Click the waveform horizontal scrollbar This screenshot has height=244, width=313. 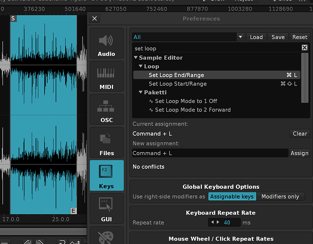[44, 231]
